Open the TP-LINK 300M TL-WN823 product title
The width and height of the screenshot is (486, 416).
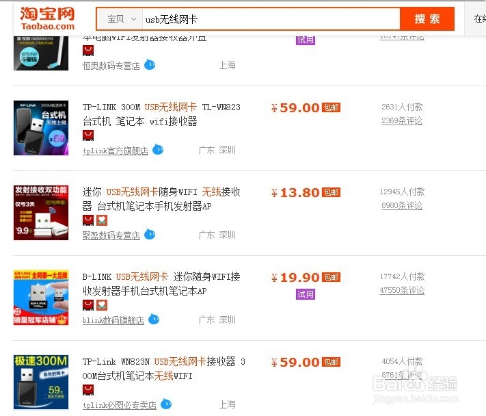pyautogui.click(x=161, y=114)
